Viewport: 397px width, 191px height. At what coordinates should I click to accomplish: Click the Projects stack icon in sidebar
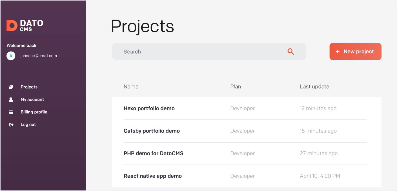[11, 87]
